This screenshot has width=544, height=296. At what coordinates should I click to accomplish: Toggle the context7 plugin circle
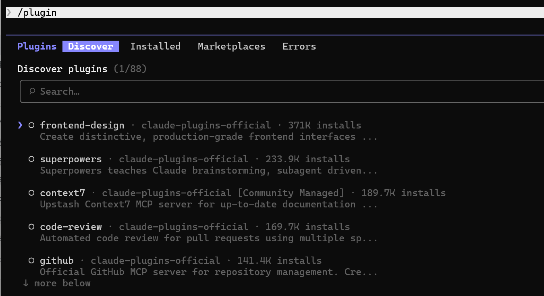point(31,193)
